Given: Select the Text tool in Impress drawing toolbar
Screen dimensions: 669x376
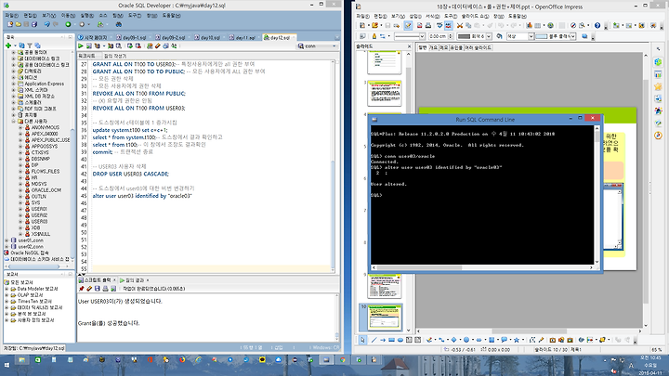Looking at the screenshot, I should point(409,340).
